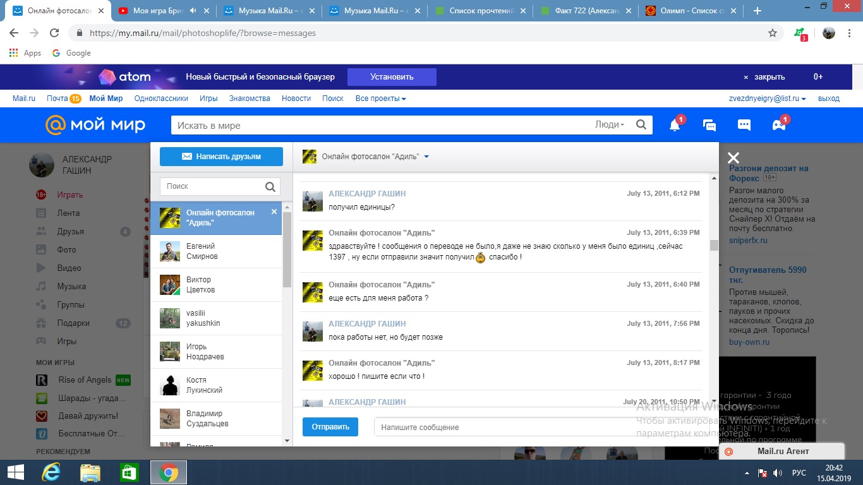Open conversation with vasilii yakushkin
This screenshot has height=485, width=863.
coord(216,318)
